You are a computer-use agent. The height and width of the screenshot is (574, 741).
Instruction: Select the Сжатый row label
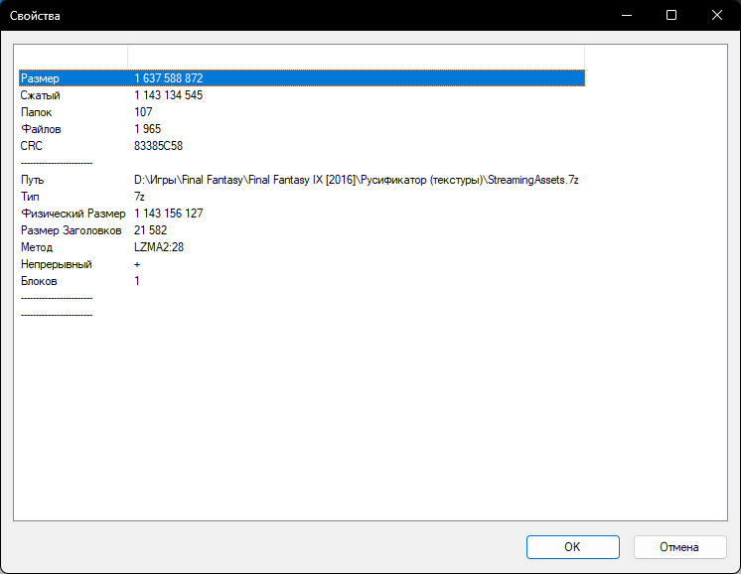click(41, 95)
